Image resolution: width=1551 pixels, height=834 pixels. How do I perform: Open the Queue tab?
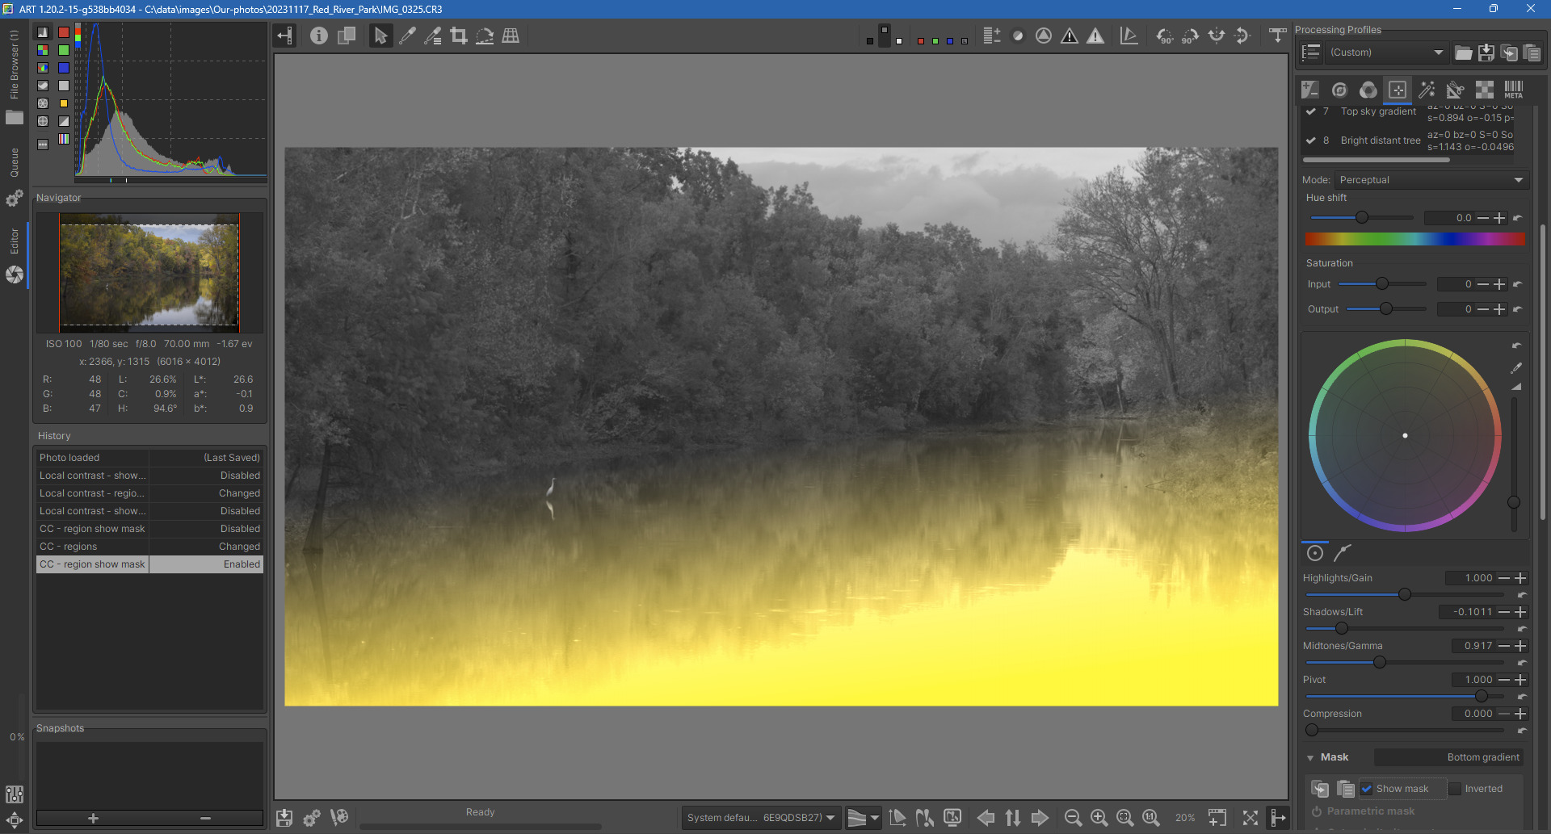15,176
